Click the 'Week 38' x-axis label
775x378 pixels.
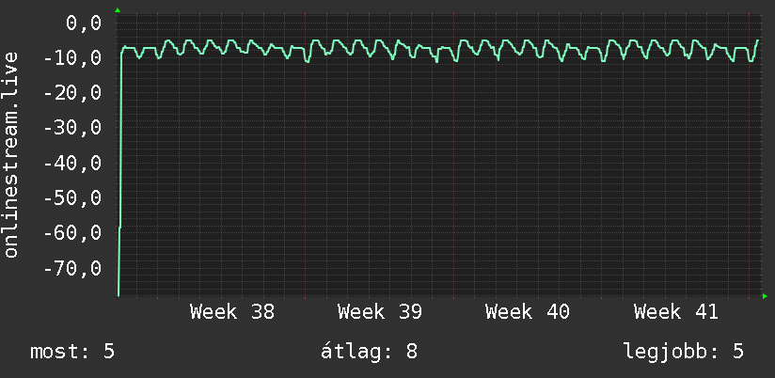tap(231, 312)
